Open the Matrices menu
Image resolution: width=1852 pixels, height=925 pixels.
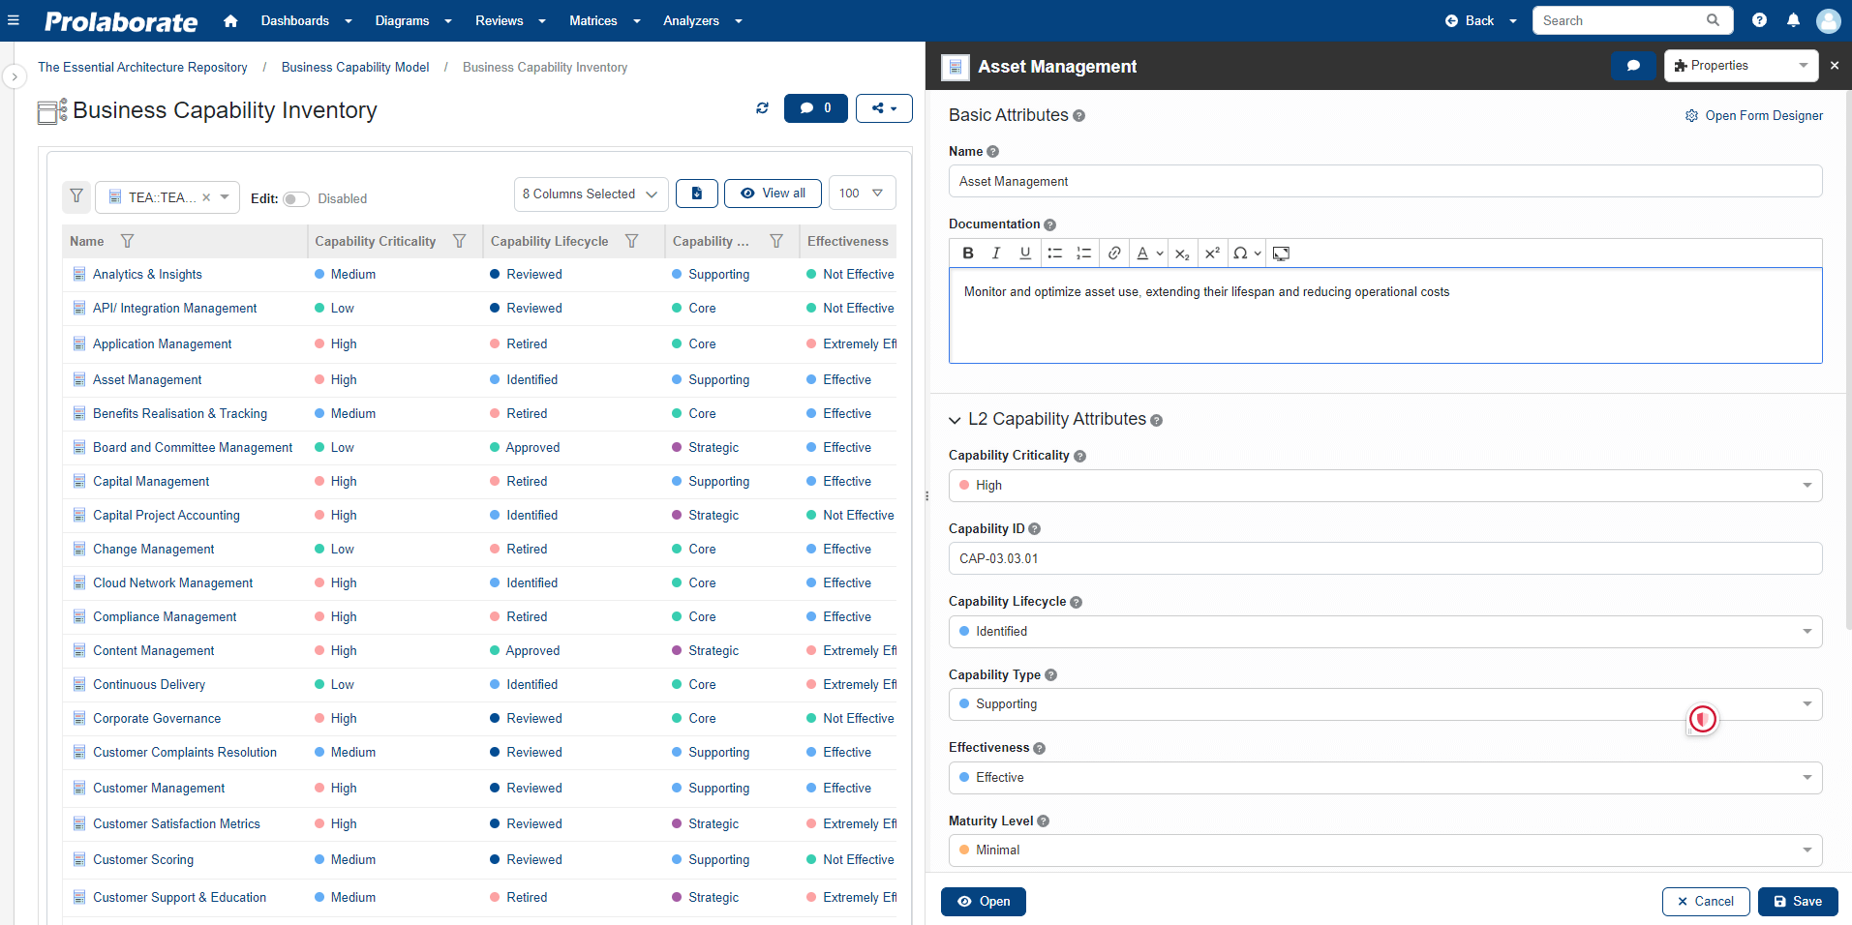604,20
